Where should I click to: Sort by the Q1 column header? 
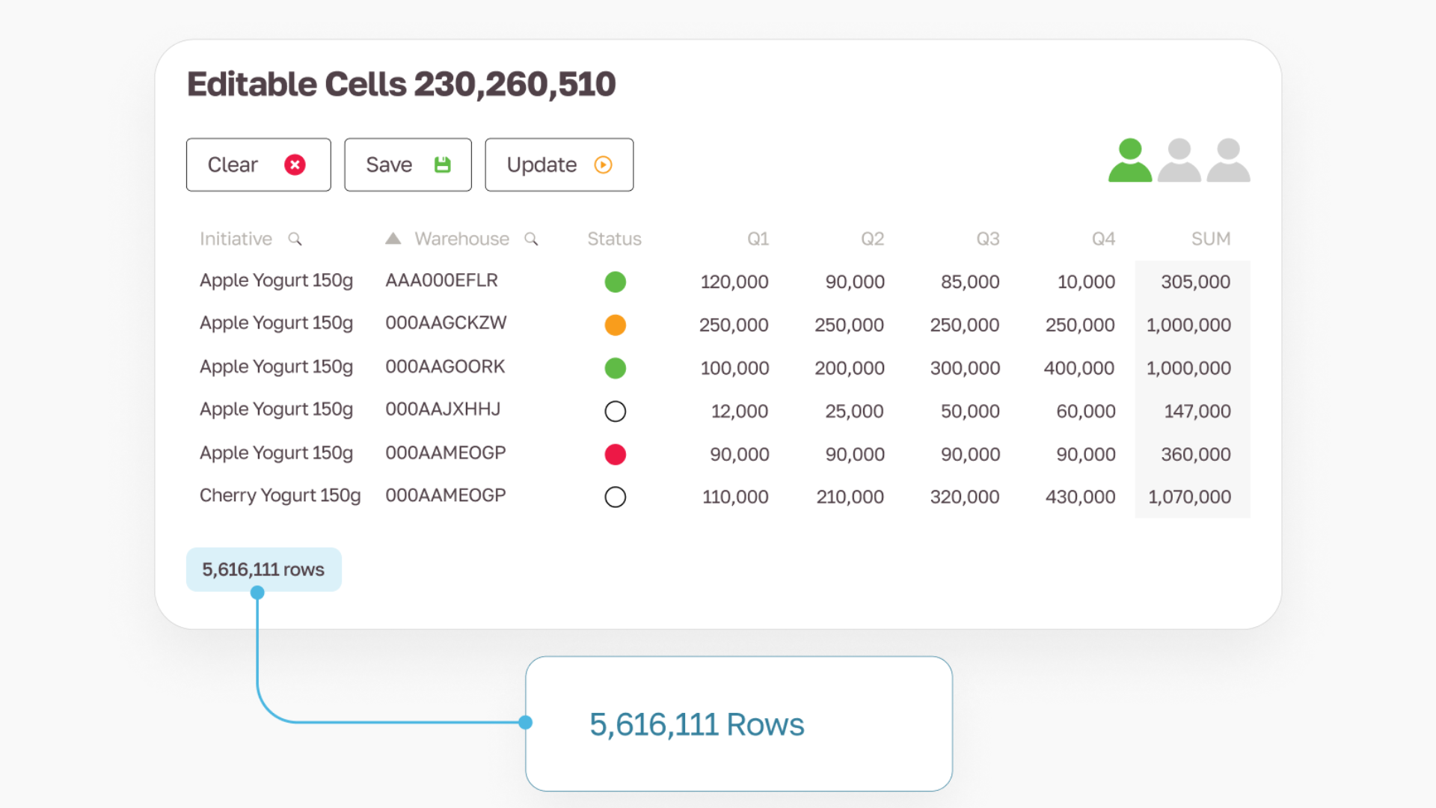[758, 239]
